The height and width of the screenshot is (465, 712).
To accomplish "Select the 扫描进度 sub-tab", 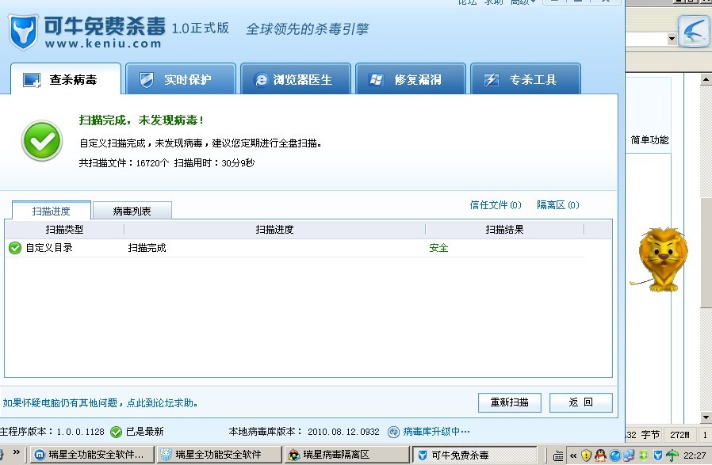I will [52, 211].
